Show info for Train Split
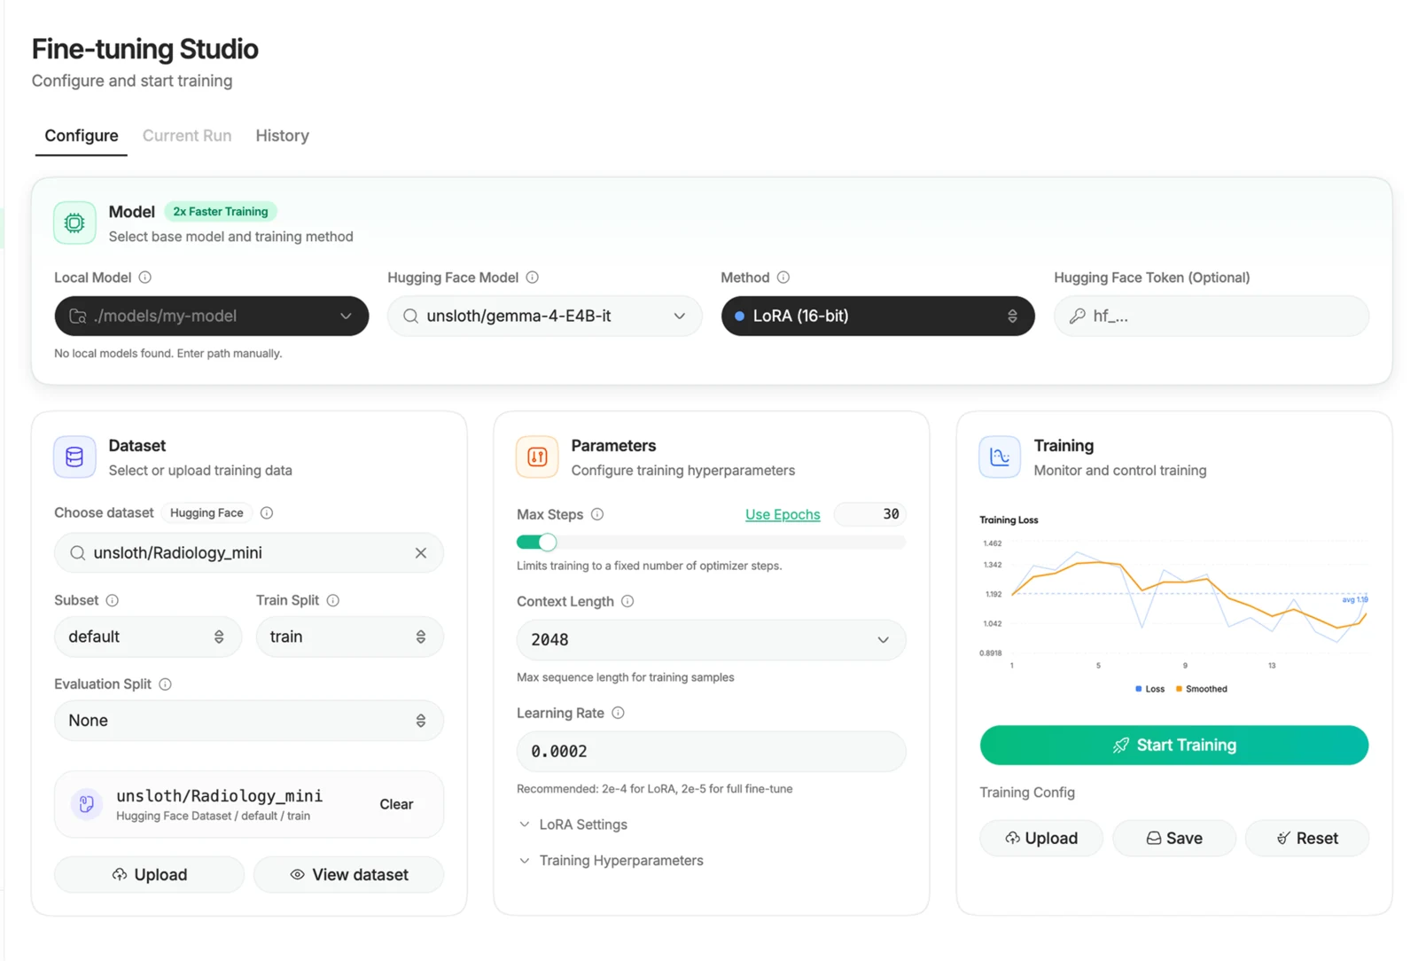 pos(333,600)
